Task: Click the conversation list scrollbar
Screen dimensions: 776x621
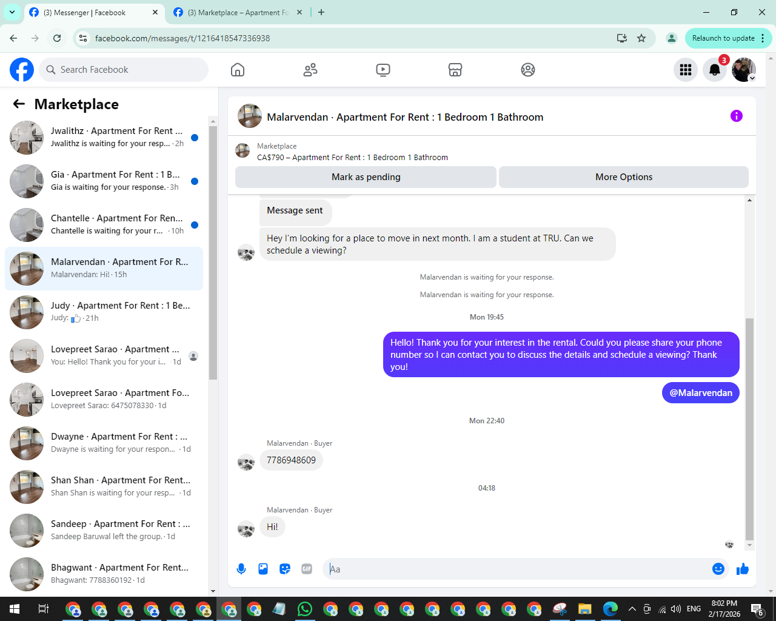Action: click(213, 253)
